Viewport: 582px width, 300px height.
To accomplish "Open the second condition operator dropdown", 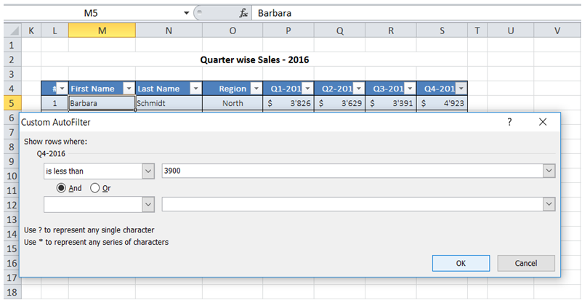I will click(x=148, y=205).
